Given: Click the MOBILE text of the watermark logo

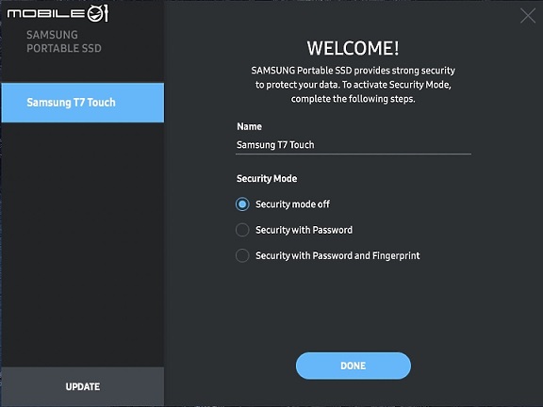Looking at the screenshot, I should [x=45, y=14].
